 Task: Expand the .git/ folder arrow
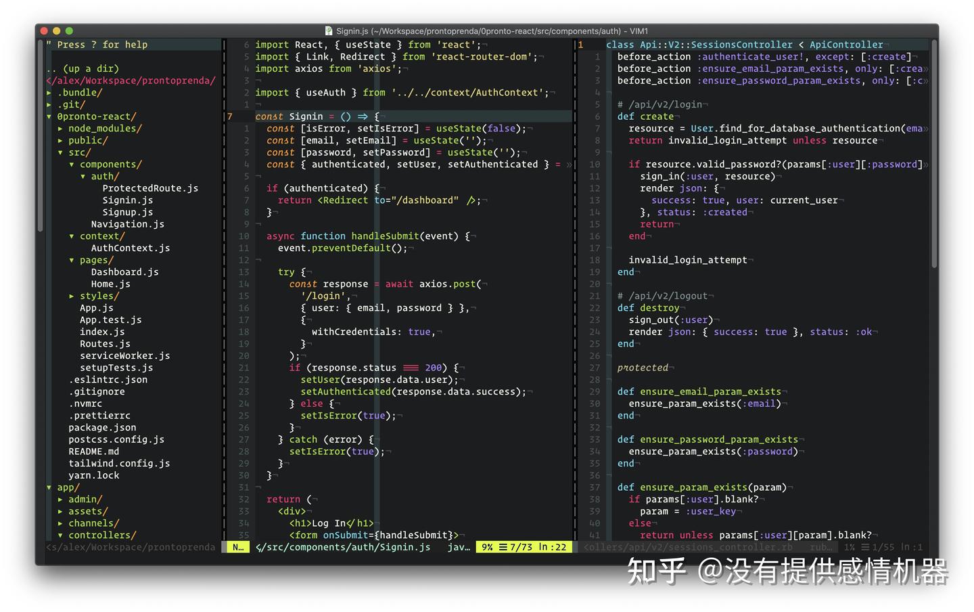[x=49, y=105]
